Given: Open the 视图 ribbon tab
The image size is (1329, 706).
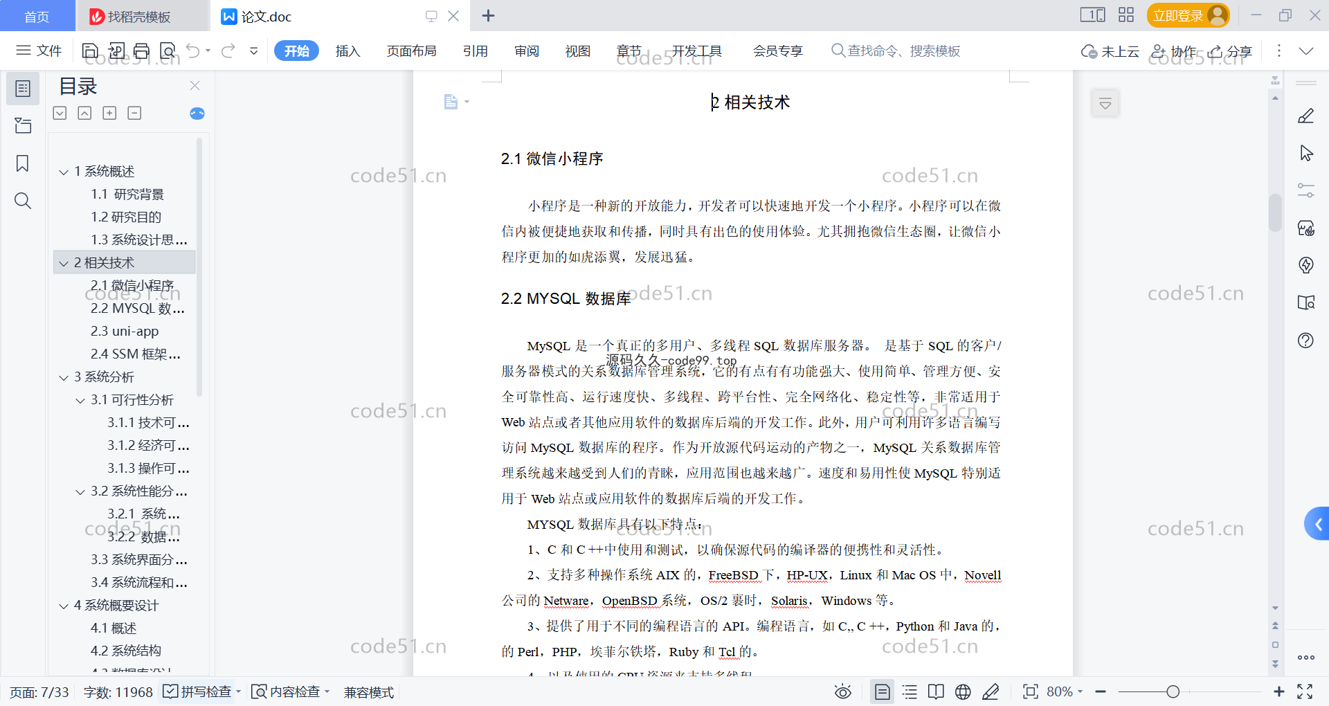Looking at the screenshot, I should pyautogui.click(x=578, y=51).
